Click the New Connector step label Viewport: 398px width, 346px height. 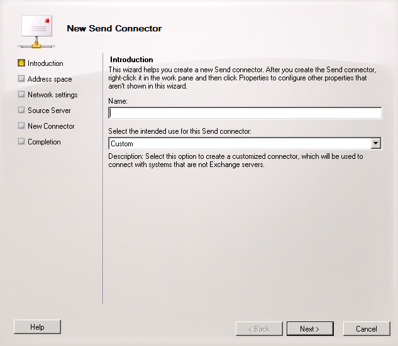coord(51,126)
